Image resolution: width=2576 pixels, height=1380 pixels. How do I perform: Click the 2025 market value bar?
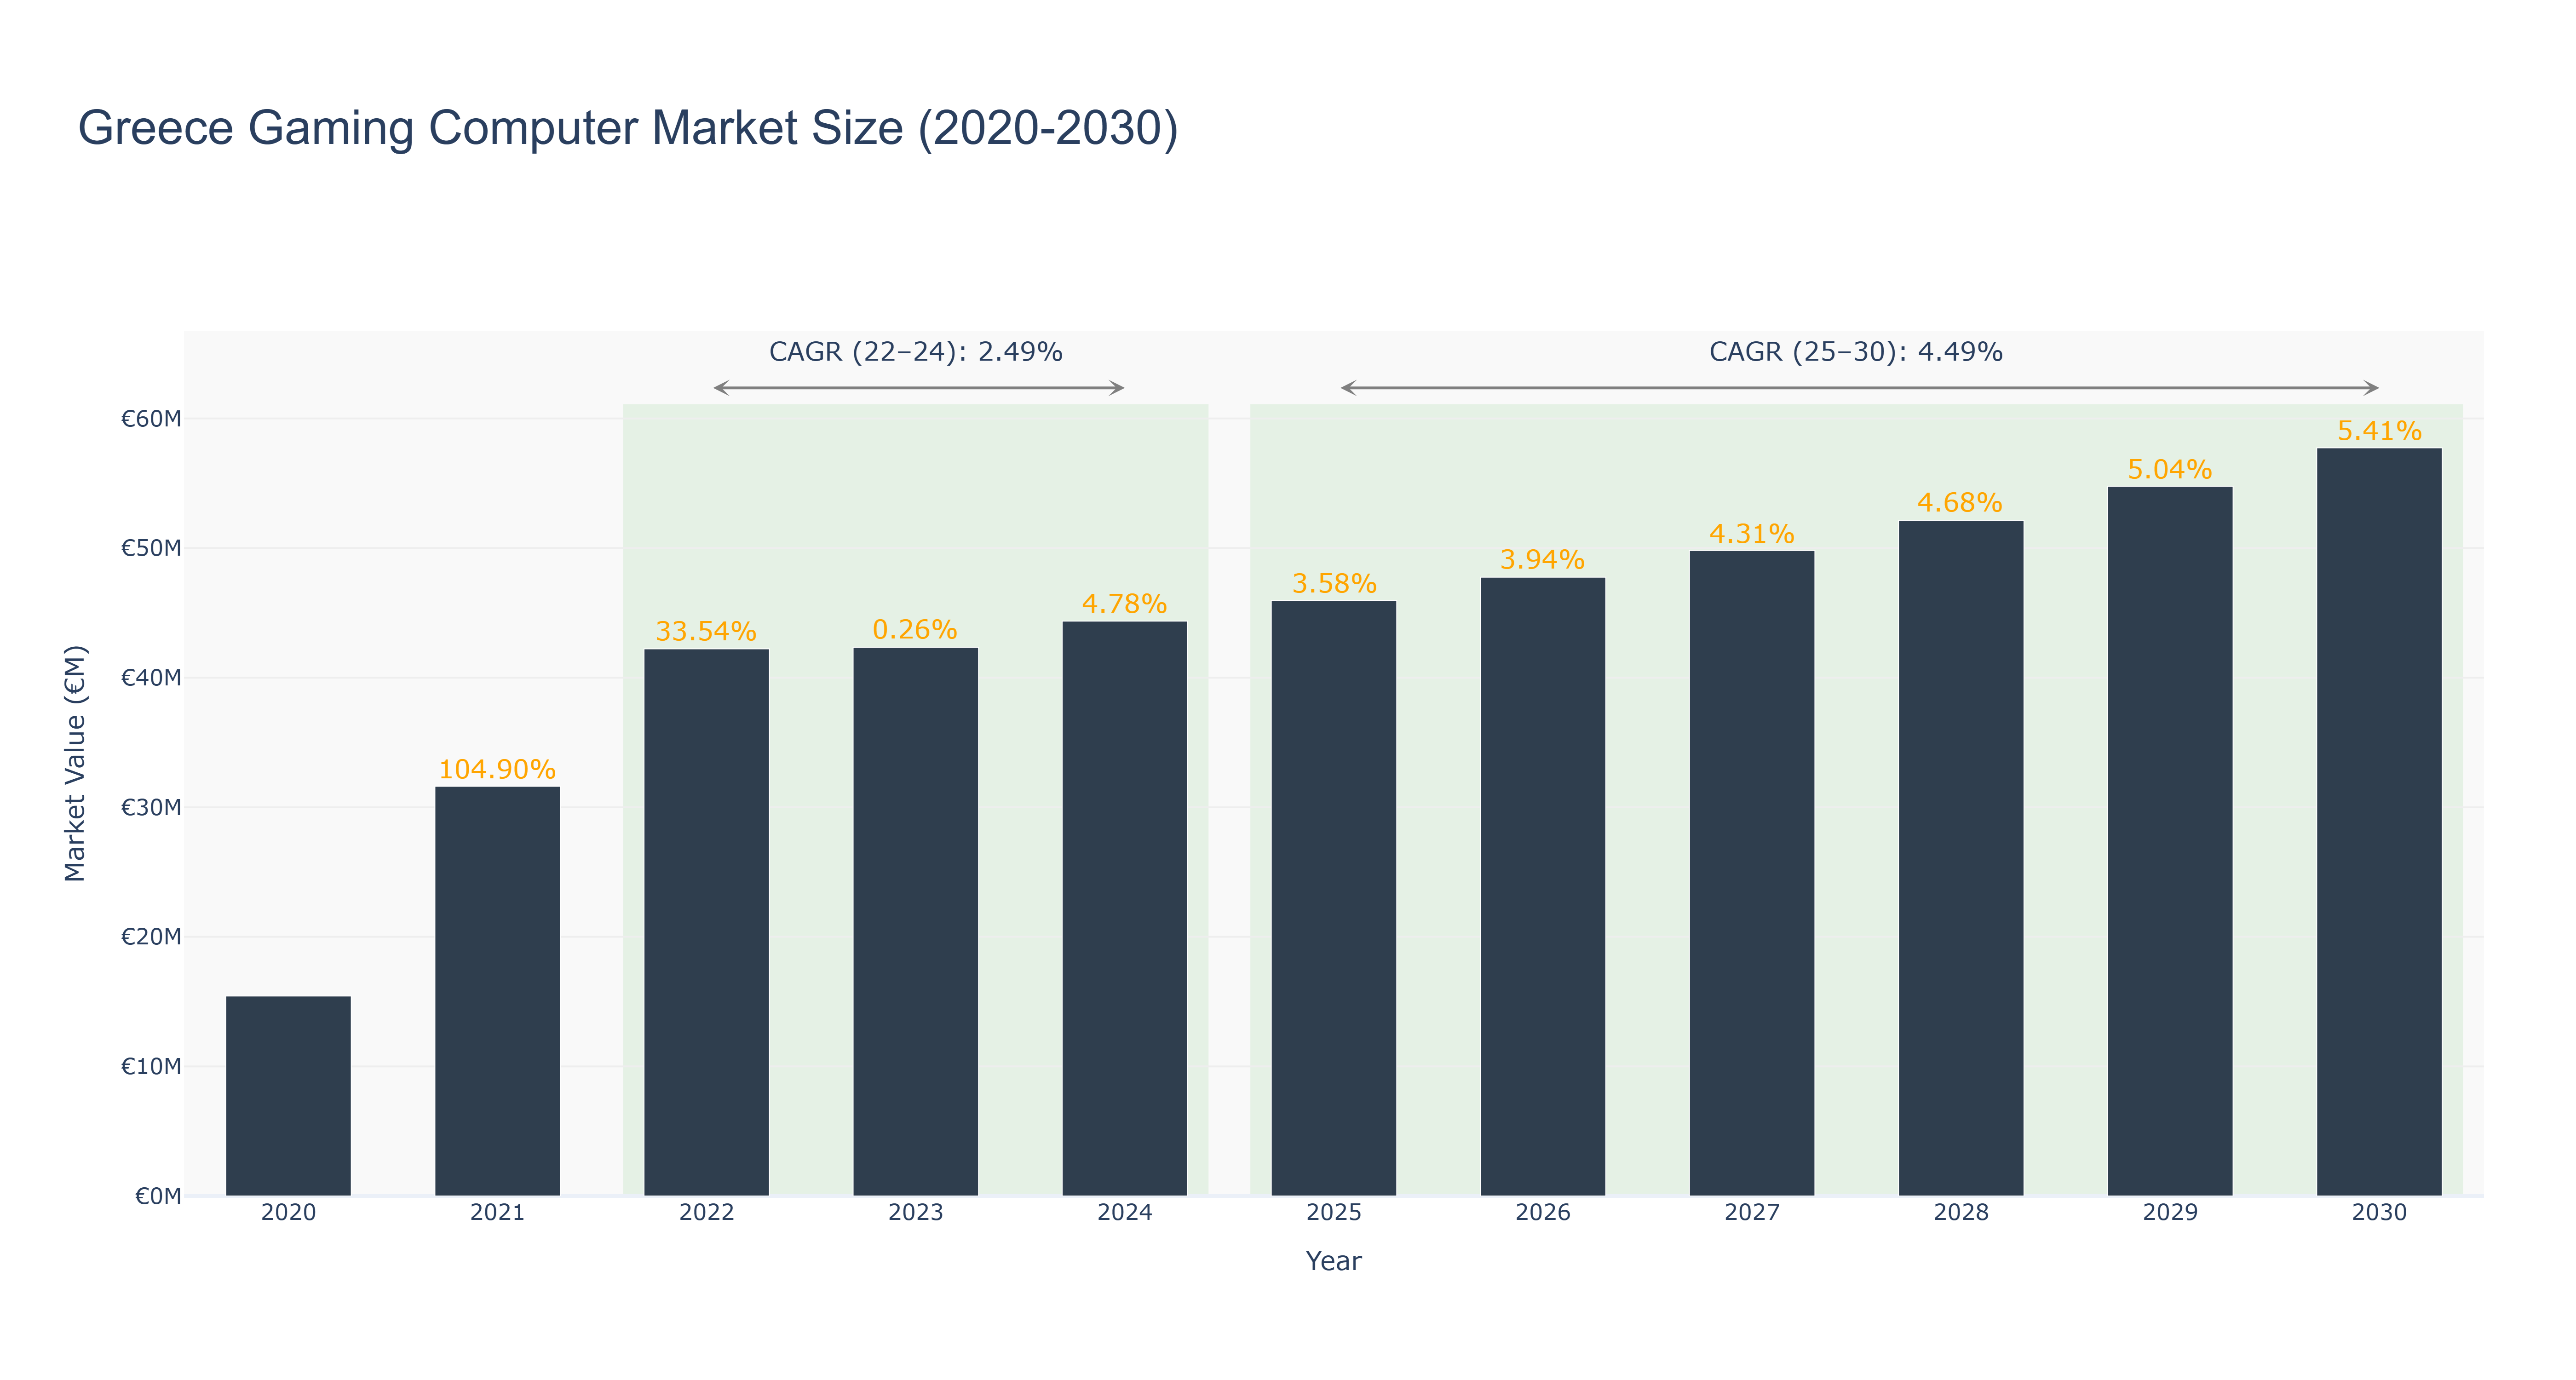point(1333,899)
